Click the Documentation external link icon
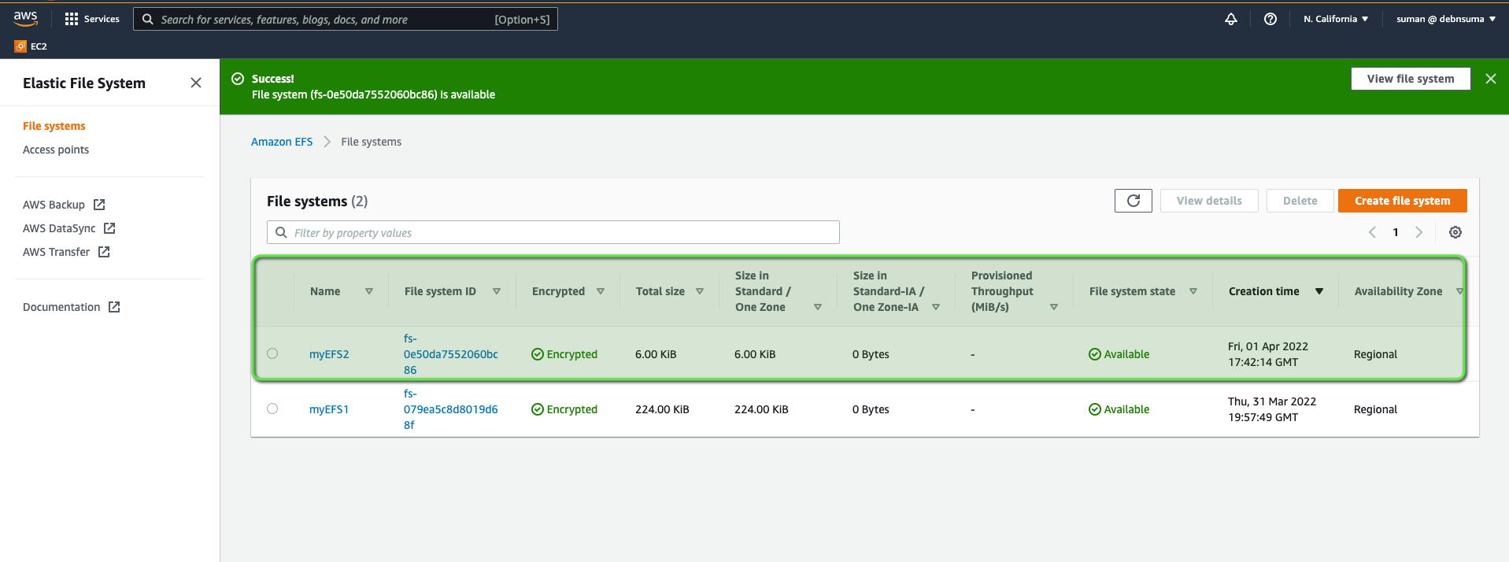The image size is (1509, 562). click(114, 307)
